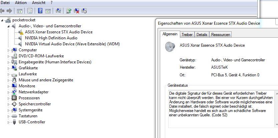Switch to the Details tab
Screen dimensions: 278x138
[x=202, y=35]
